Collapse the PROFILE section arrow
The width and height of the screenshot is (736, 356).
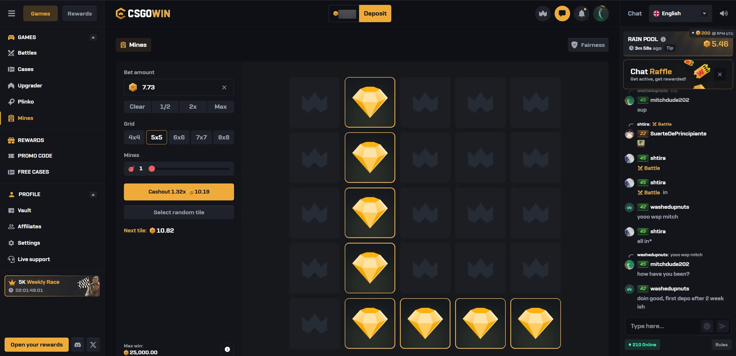(93, 195)
